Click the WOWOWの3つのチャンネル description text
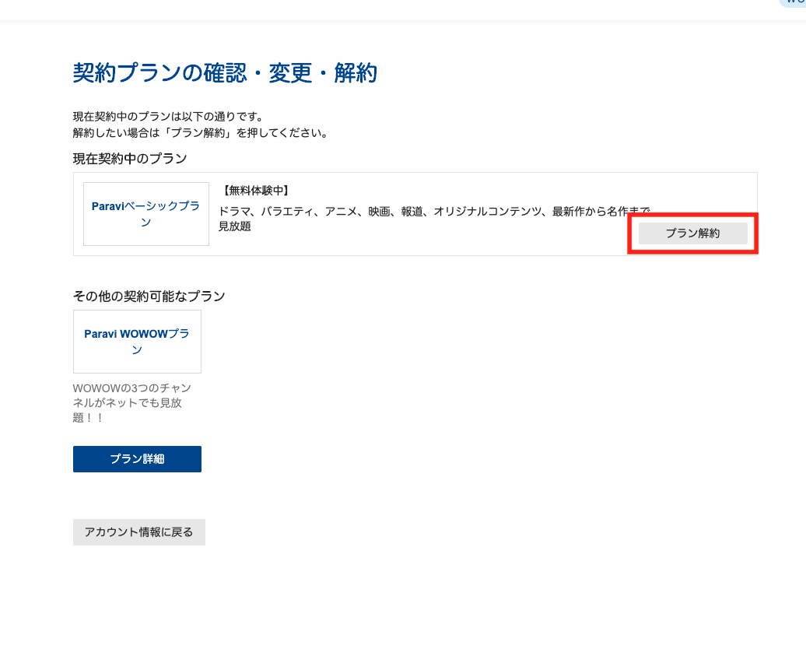This screenshot has height=649, width=806. (x=132, y=402)
